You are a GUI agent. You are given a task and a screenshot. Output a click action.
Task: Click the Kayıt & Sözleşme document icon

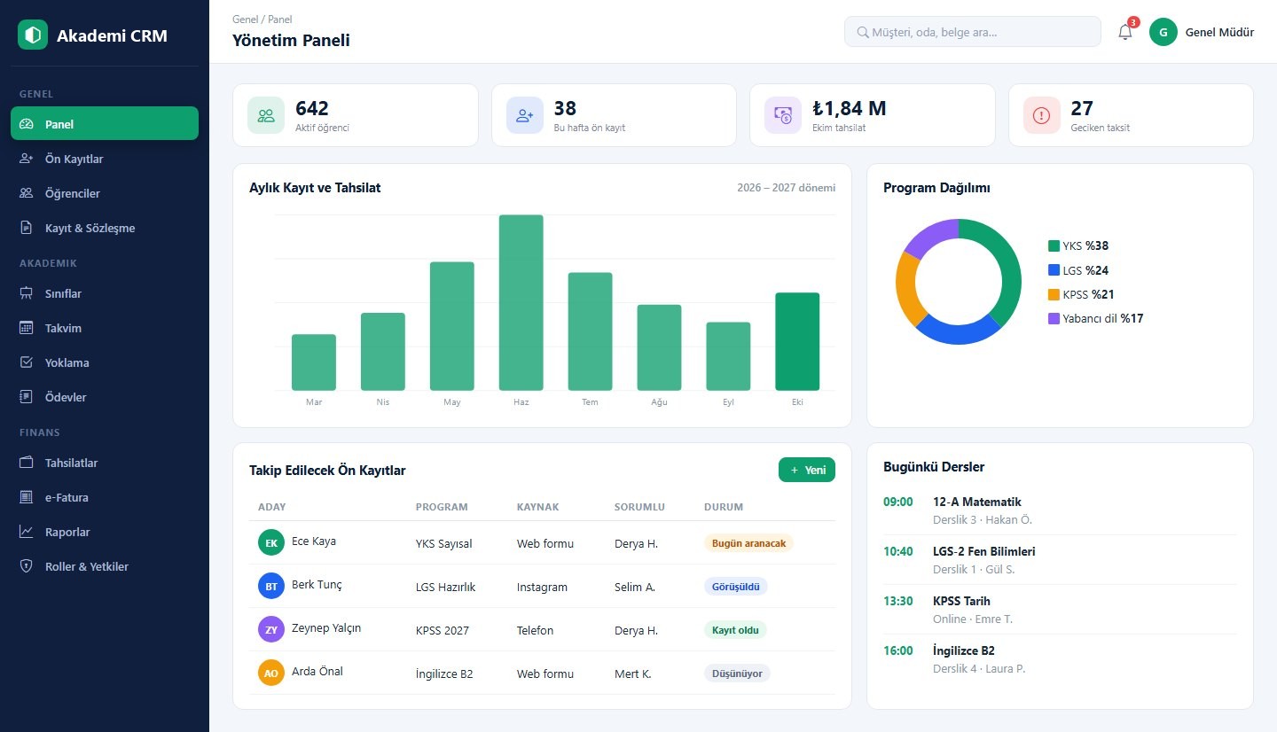[x=27, y=228]
